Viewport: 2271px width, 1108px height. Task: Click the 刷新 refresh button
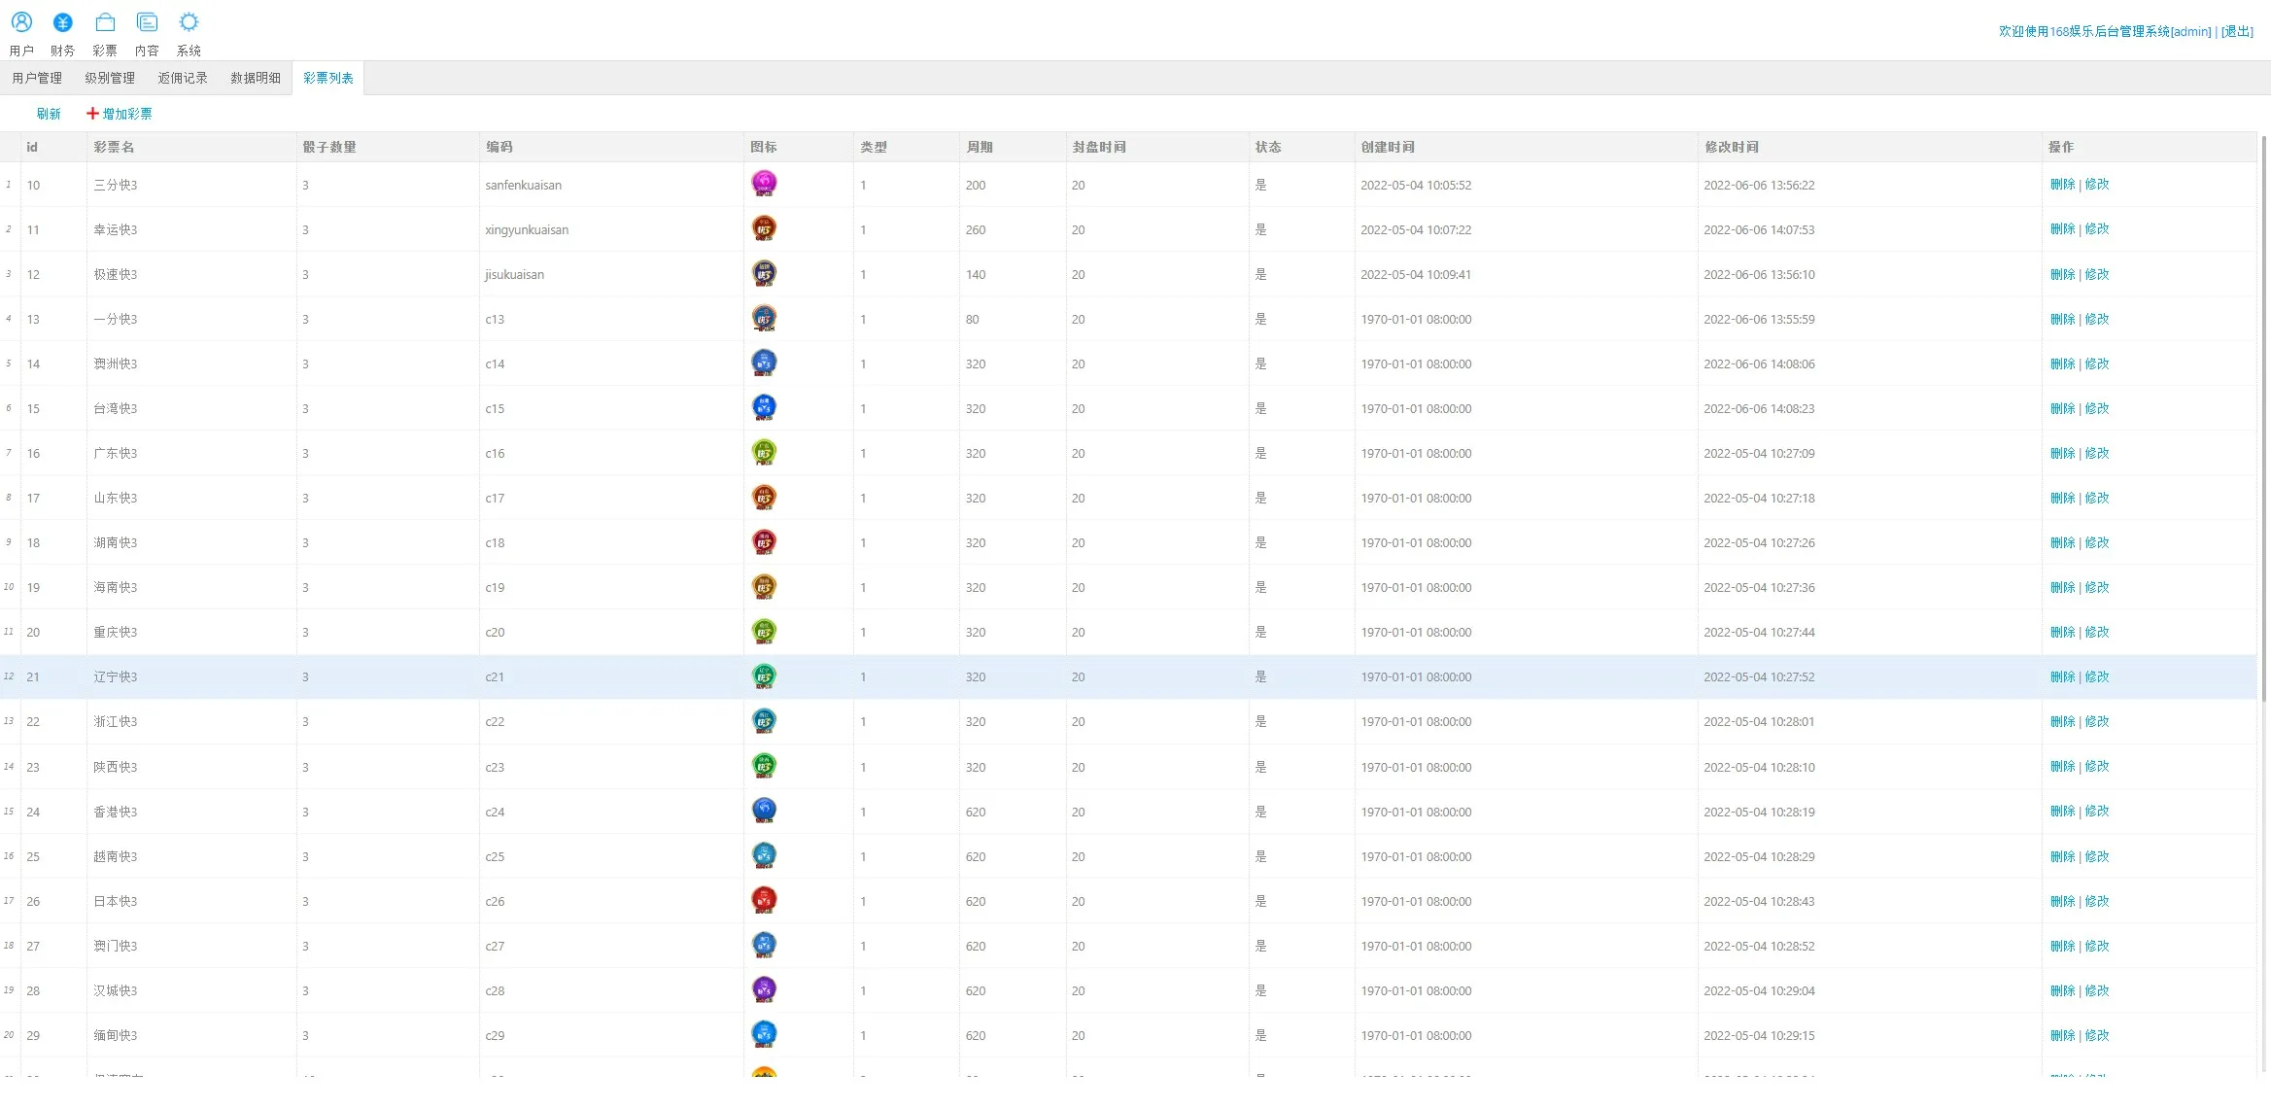(x=49, y=114)
